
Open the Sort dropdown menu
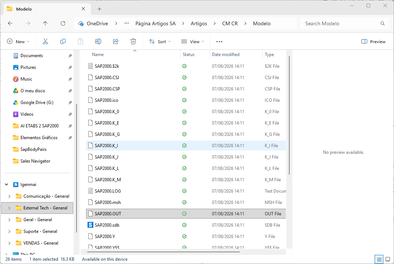pyautogui.click(x=160, y=41)
